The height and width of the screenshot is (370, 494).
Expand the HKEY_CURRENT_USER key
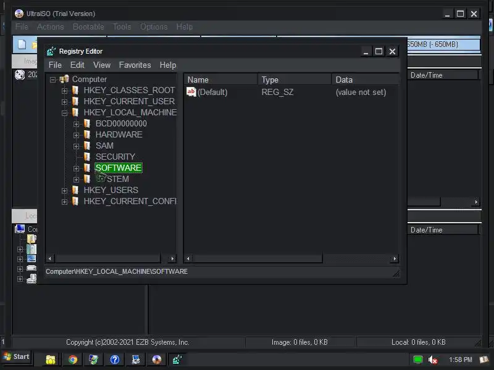click(64, 102)
